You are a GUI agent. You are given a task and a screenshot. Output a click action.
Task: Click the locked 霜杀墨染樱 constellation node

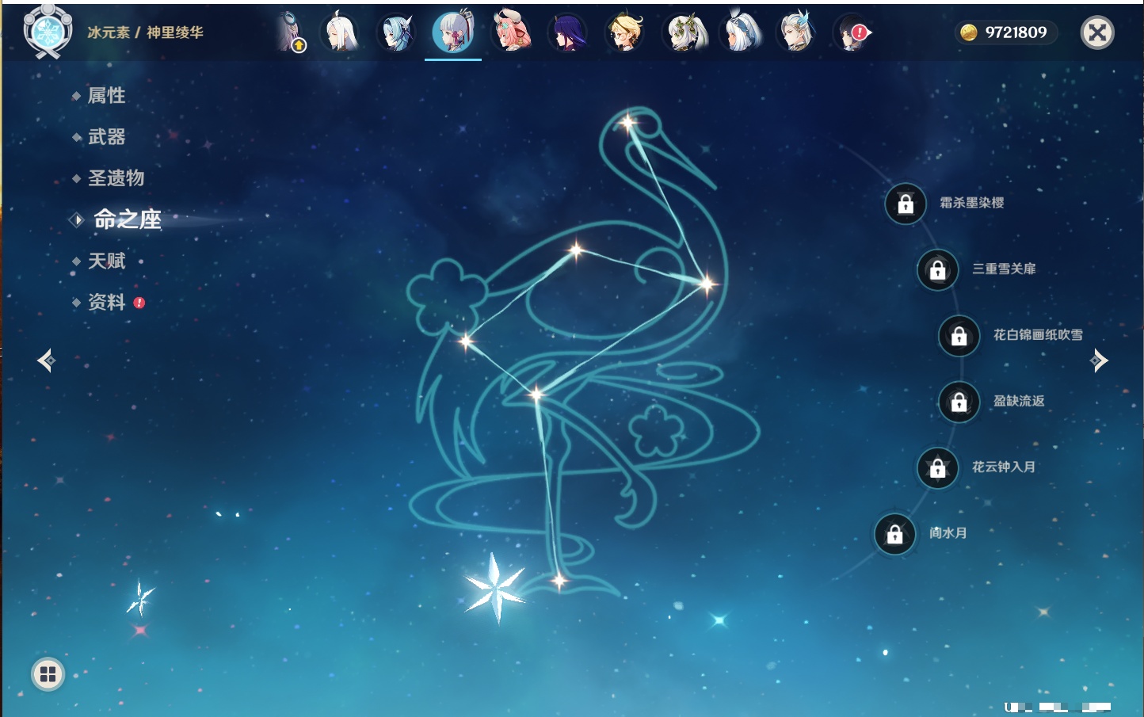[906, 204]
